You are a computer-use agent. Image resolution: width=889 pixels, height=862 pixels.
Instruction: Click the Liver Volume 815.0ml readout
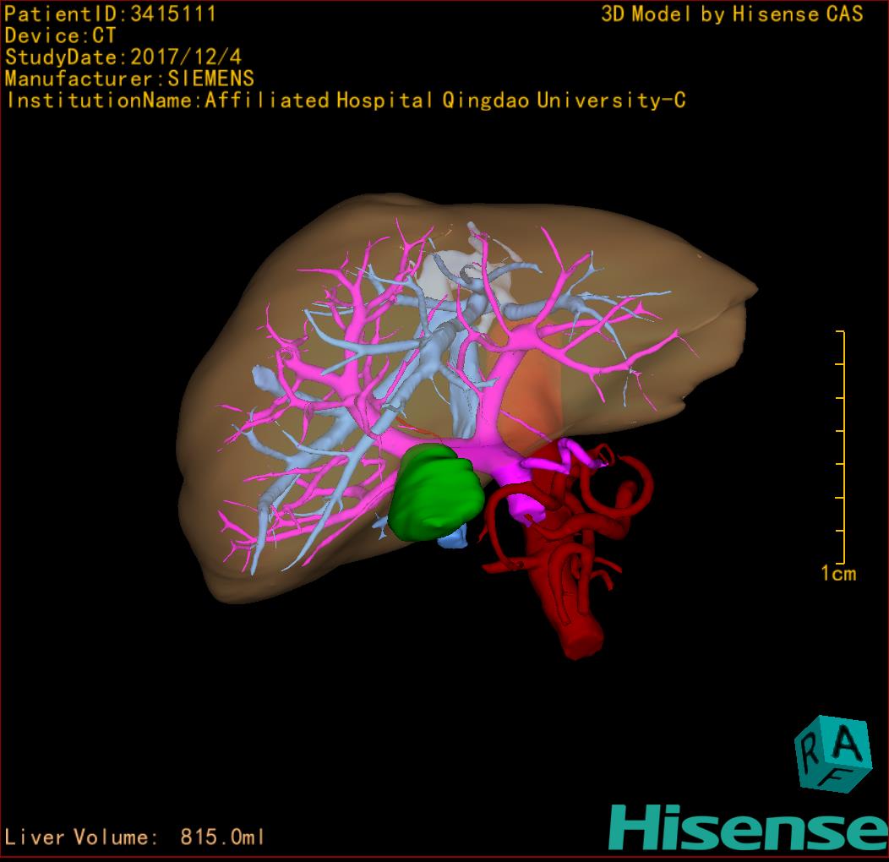[x=134, y=837]
